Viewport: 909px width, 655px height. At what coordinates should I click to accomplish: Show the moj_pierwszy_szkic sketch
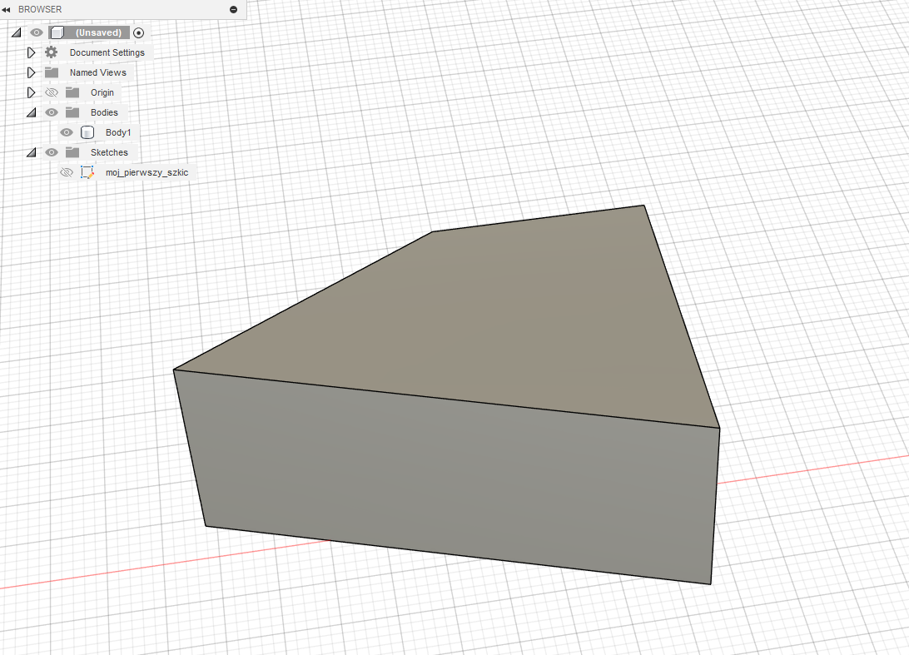pyautogui.click(x=67, y=172)
